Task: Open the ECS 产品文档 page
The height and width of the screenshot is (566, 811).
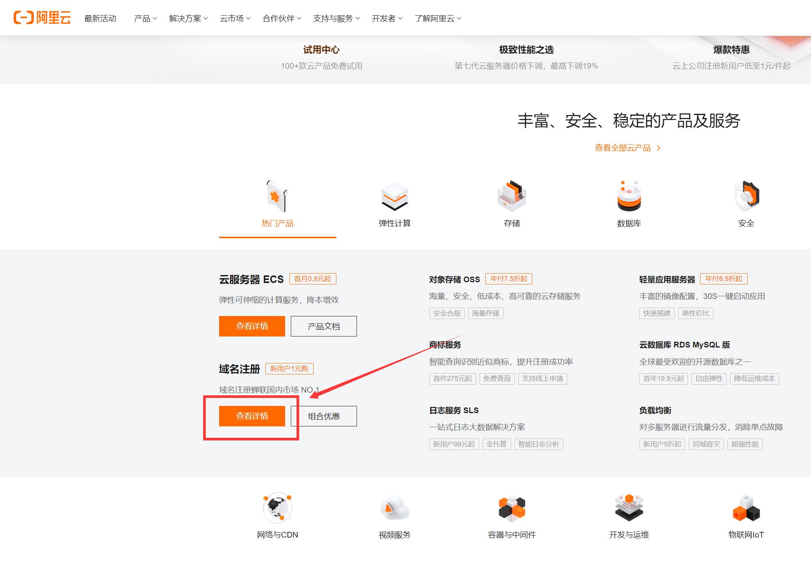Action: coord(323,326)
